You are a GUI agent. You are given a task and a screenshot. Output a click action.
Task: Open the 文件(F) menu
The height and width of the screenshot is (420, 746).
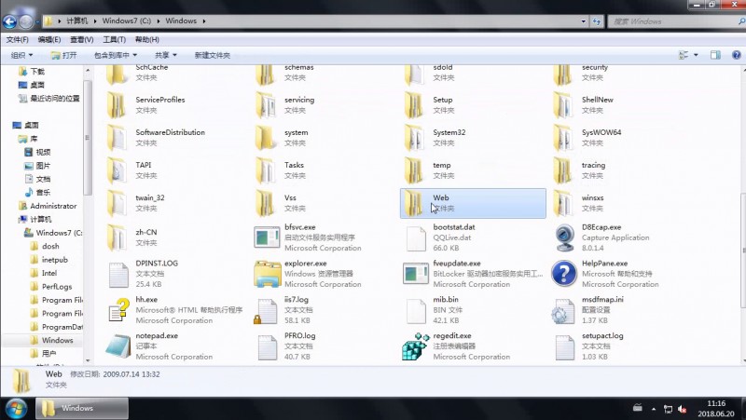[x=17, y=39]
